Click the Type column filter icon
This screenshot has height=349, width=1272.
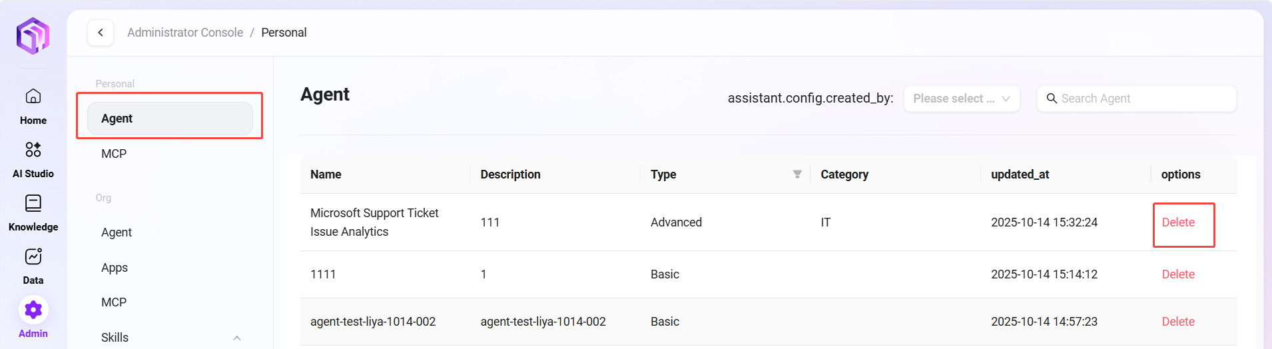coord(797,174)
